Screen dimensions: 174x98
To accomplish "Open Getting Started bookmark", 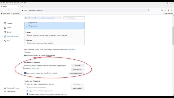I will (x=5, y=13).
